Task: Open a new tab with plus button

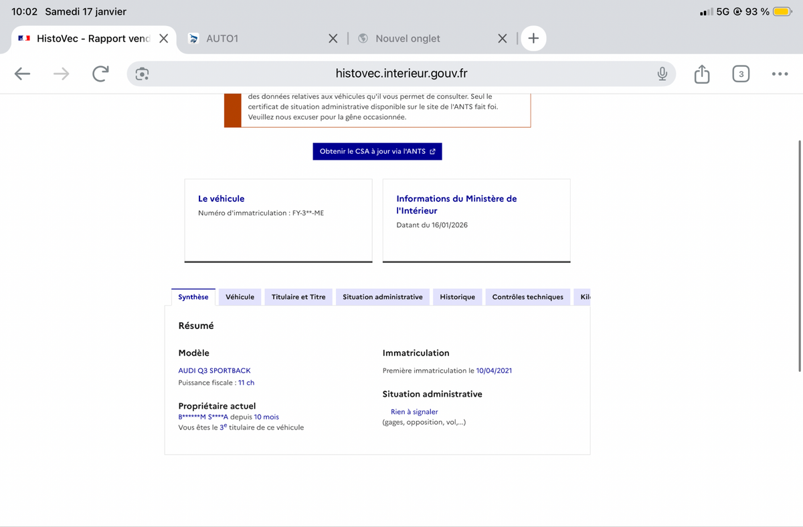Action: (533, 39)
